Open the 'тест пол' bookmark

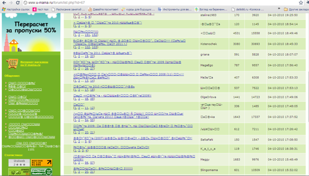(x=40, y=9)
